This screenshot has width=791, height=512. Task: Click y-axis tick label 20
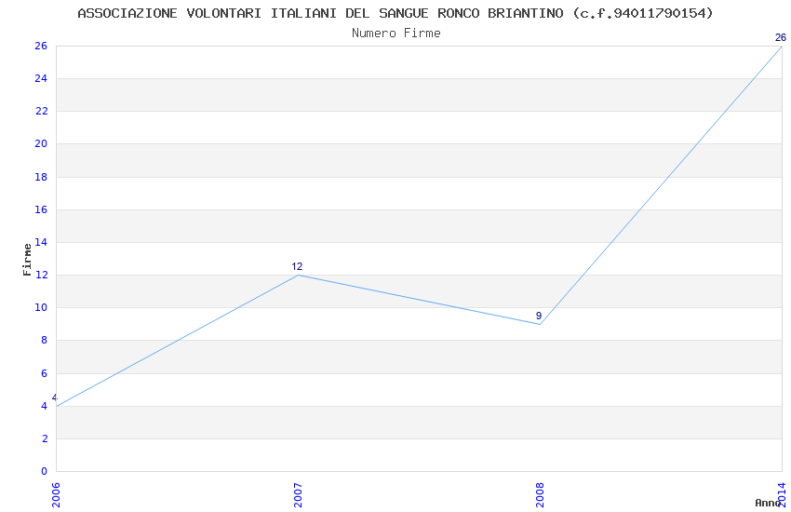point(41,143)
